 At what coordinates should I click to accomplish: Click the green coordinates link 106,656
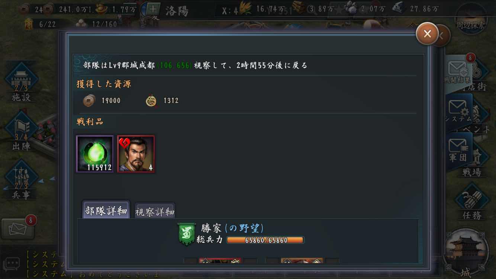(x=174, y=65)
